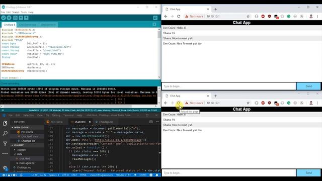Image resolution: width=322 pixels, height=181 pixels.
Task: Switch to the ChatApp Arduino sketch tab
Action: point(10,25)
